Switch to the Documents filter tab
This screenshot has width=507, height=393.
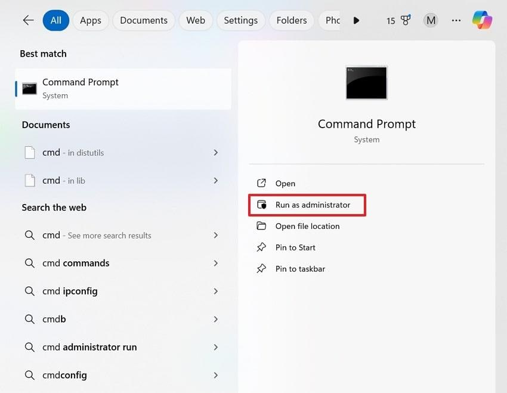(x=144, y=20)
